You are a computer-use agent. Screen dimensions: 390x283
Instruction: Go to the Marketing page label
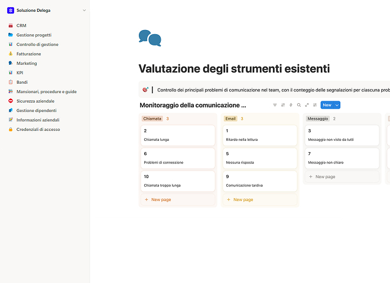tap(27, 63)
